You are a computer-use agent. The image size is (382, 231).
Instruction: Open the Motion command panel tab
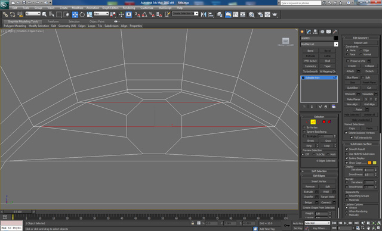pos(322,32)
